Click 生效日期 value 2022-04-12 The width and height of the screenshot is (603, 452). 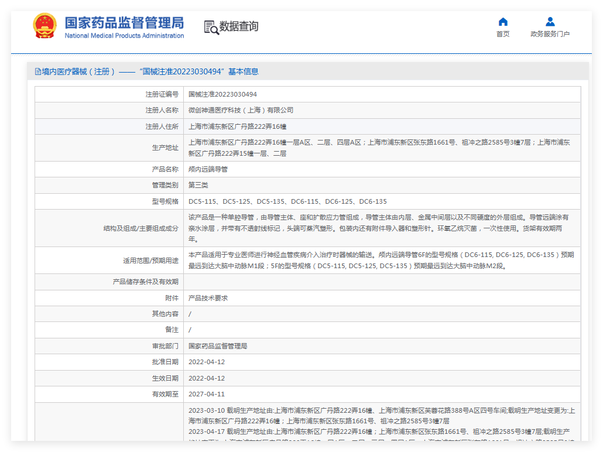207,378
